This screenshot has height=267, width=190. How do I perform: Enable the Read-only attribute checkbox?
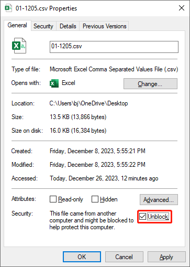pos(53,199)
